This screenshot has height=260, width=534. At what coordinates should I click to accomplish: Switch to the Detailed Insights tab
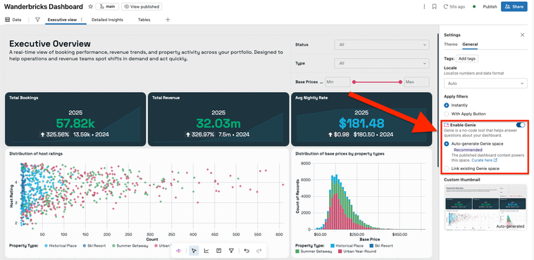[x=107, y=20]
